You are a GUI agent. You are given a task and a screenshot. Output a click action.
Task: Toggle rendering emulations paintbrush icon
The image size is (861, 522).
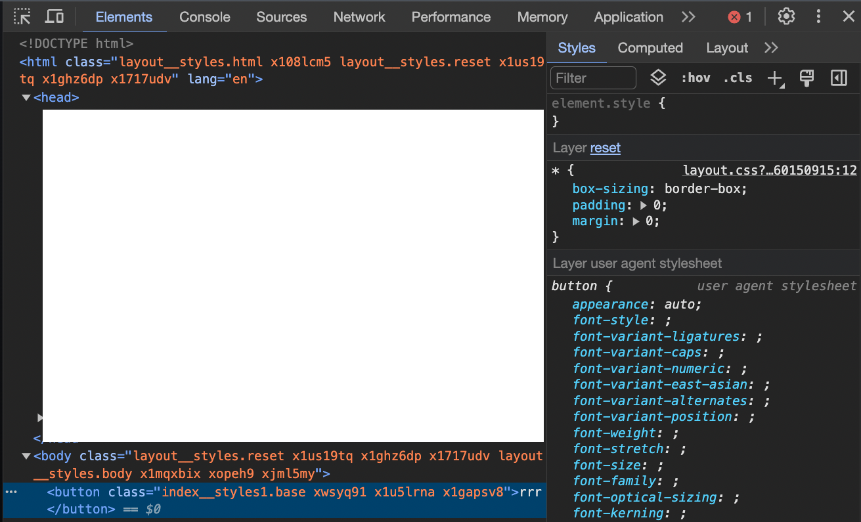tap(807, 78)
